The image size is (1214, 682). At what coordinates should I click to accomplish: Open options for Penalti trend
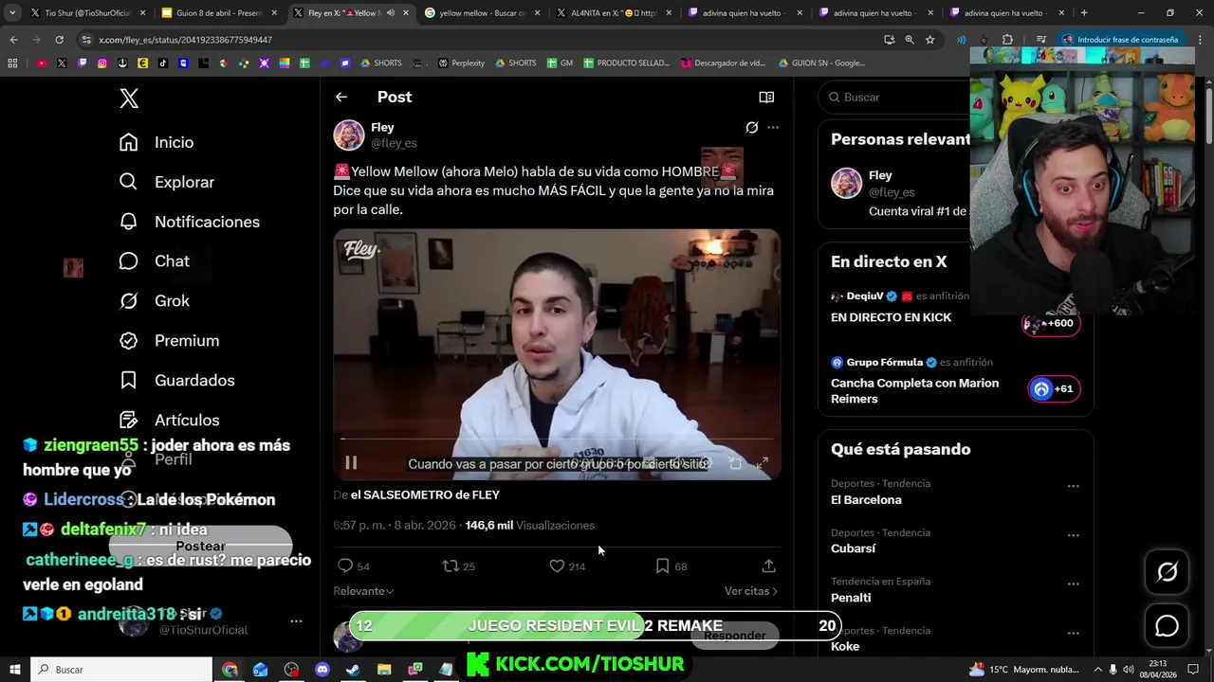pyautogui.click(x=1073, y=584)
